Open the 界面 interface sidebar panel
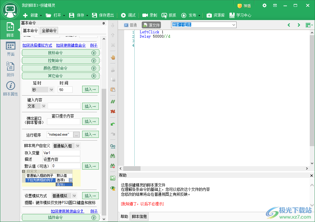The height and width of the screenshot is (222, 315). pyautogui.click(x=10, y=49)
